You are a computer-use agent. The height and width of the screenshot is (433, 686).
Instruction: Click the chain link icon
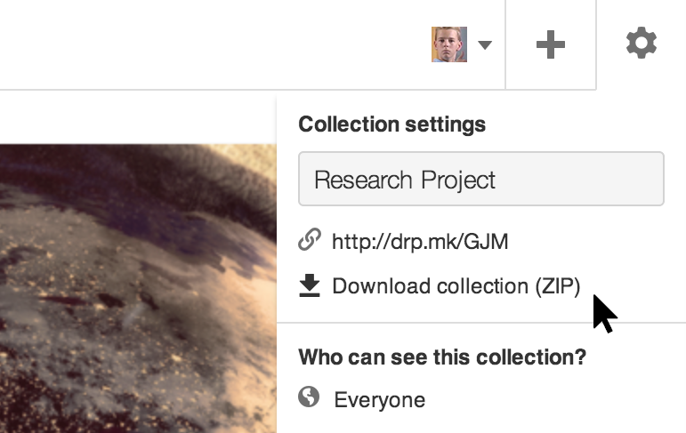point(310,240)
